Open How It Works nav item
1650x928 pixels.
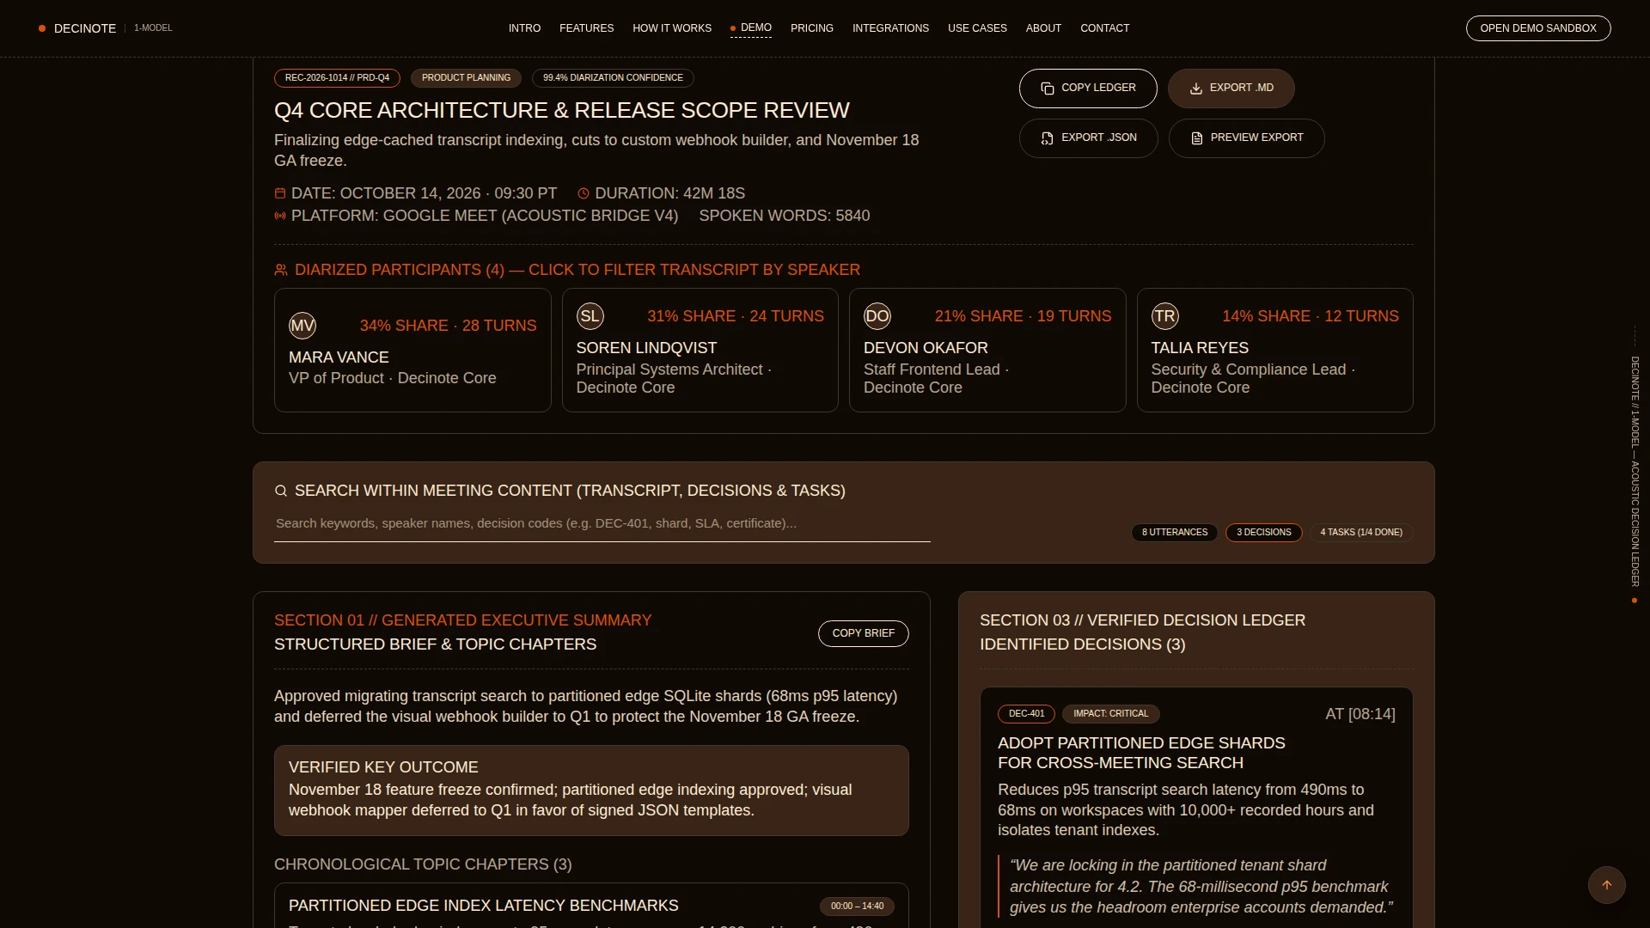coord(672,28)
